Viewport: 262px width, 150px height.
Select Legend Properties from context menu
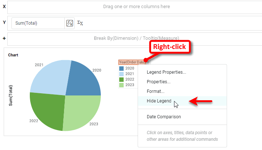click(166, 72)
